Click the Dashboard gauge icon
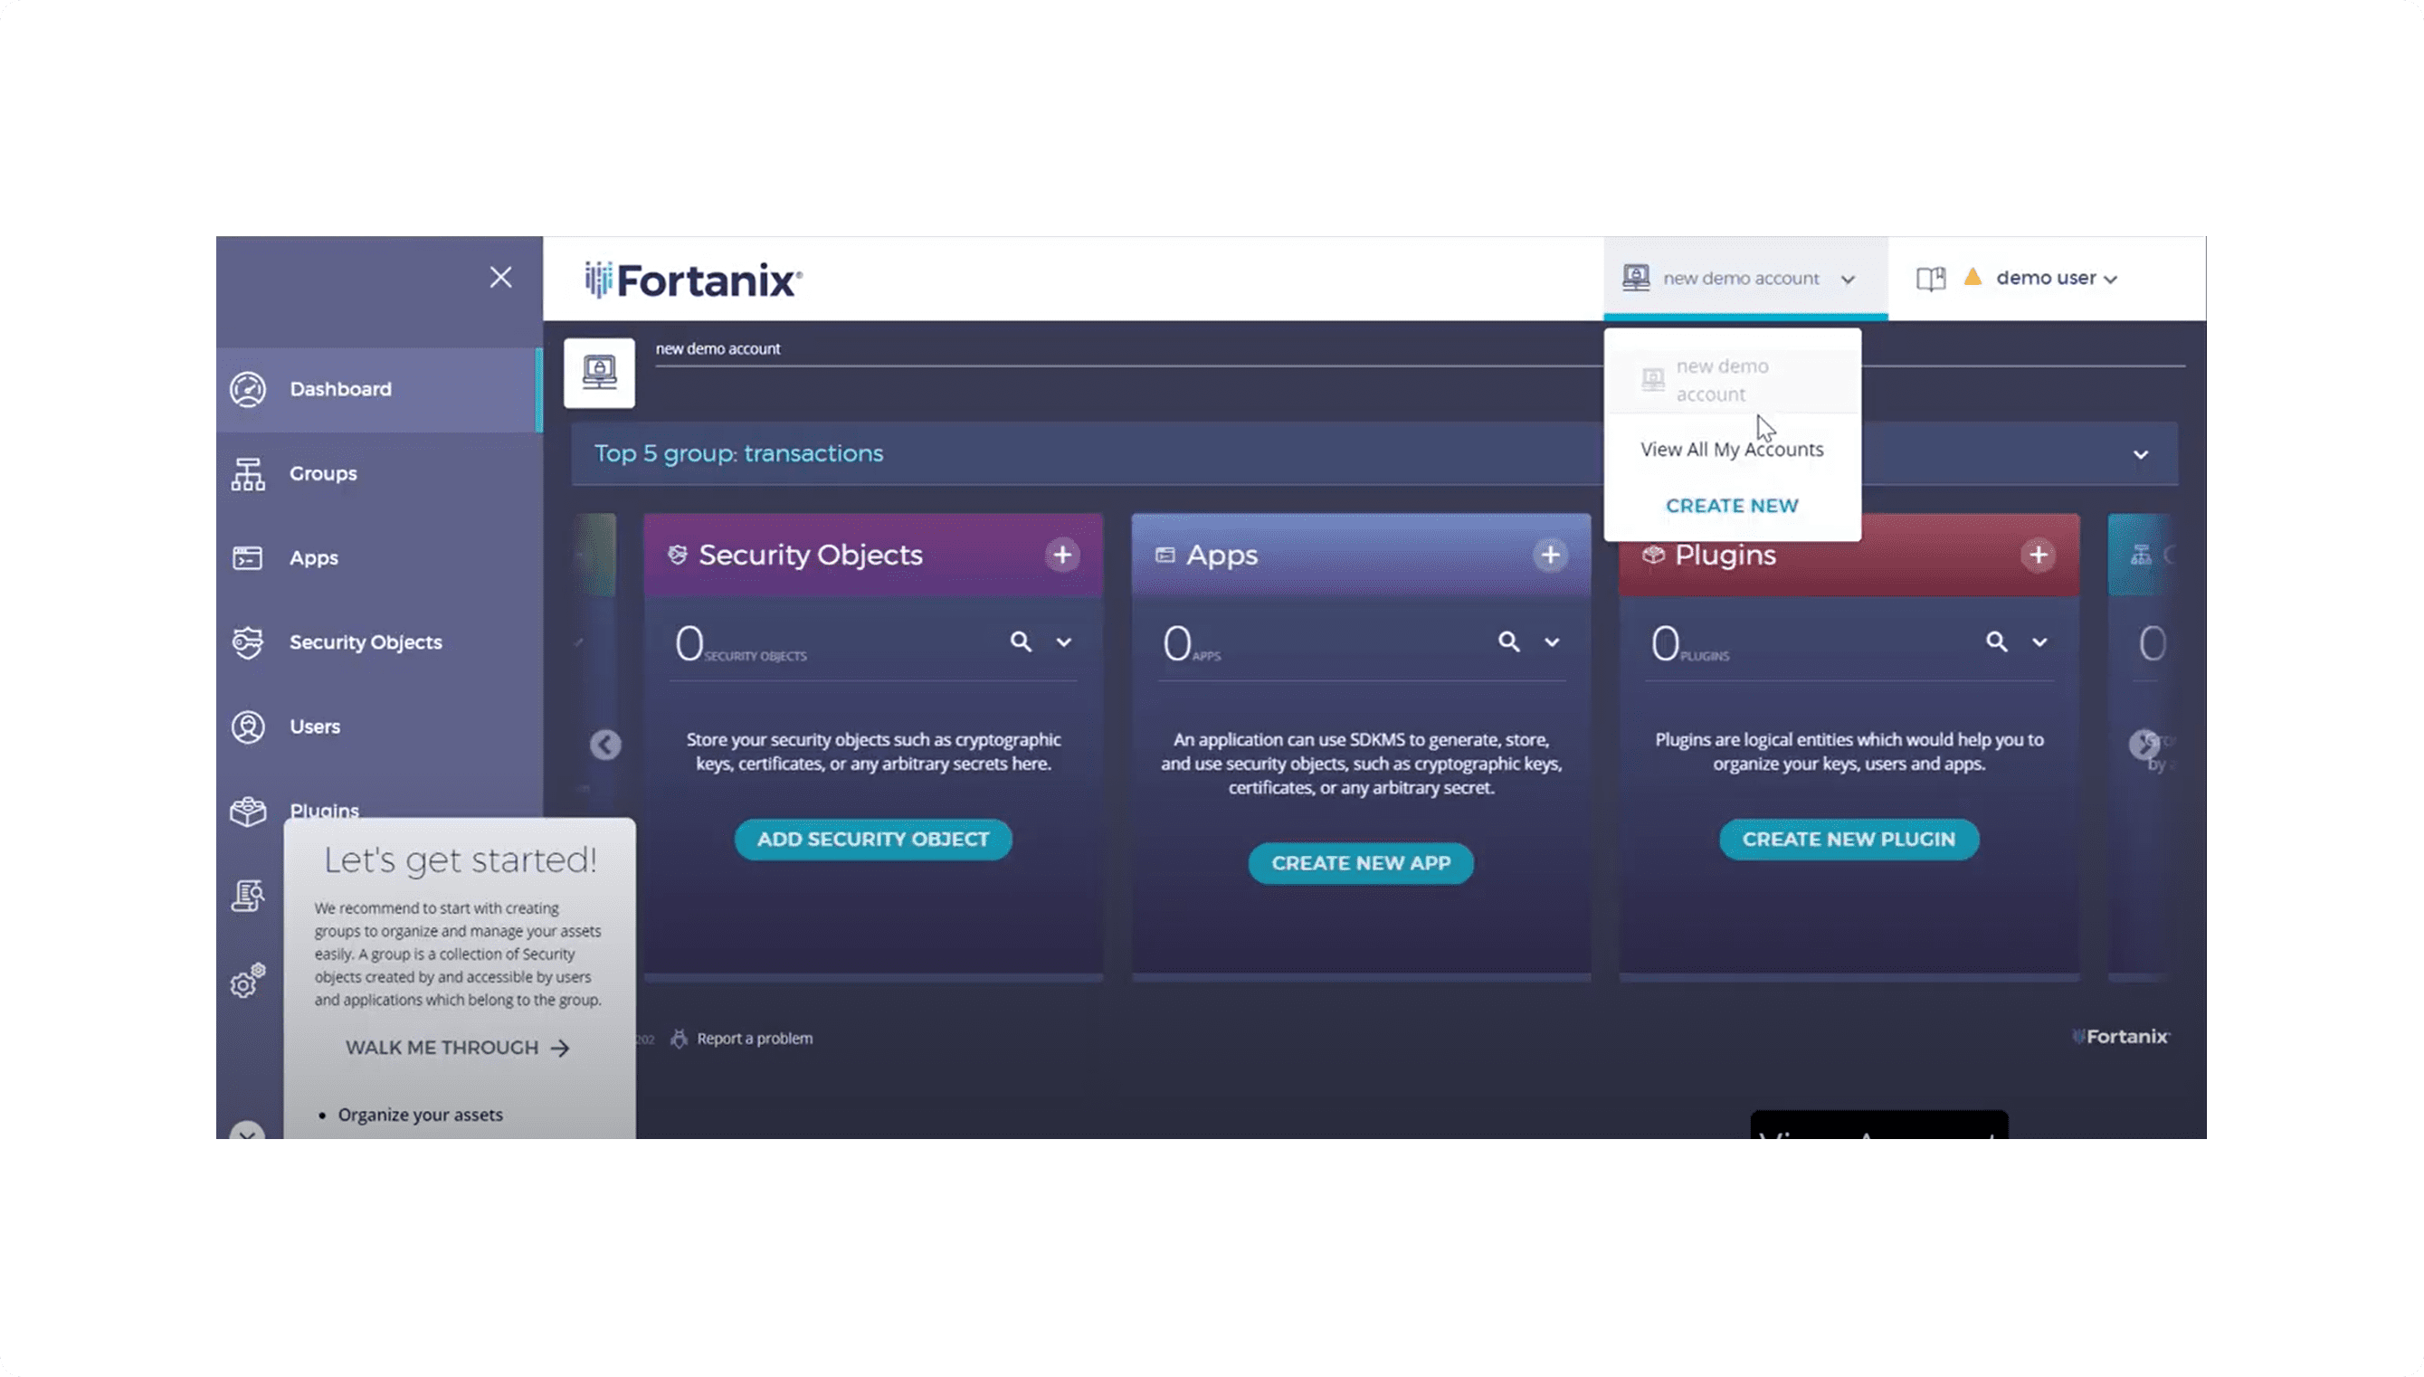 pyautogui.click(x=248, y=389)
